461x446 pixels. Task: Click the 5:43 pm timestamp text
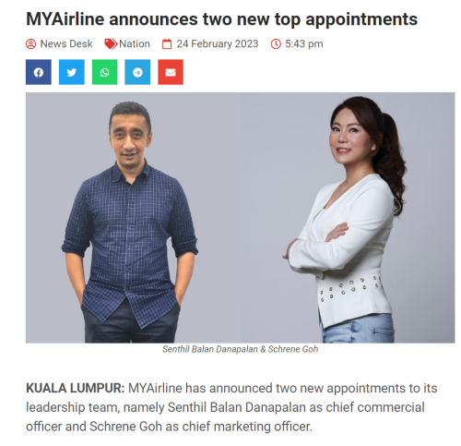[304, 44]
